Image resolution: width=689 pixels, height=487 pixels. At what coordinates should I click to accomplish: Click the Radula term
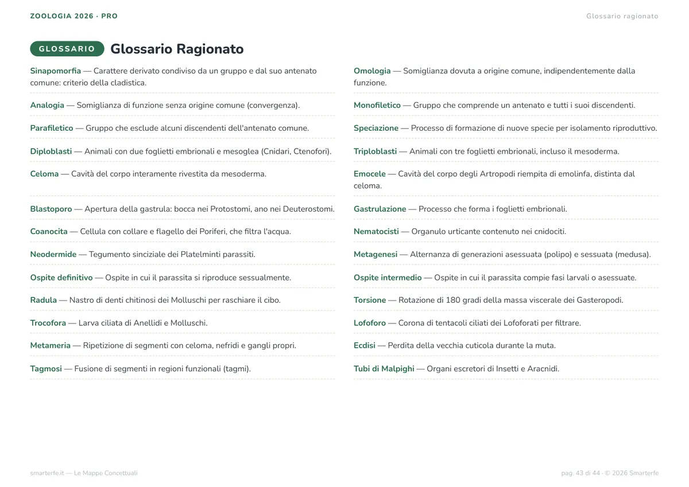pyautogui.click(x=44, y=300)
